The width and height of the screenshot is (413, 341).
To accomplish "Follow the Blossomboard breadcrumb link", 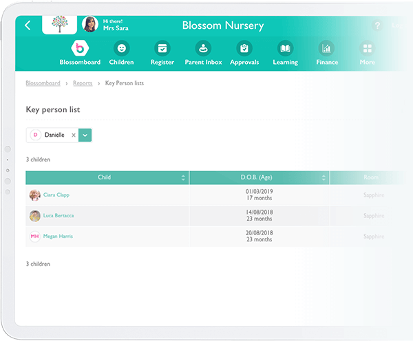I will [x=43, y=83].
